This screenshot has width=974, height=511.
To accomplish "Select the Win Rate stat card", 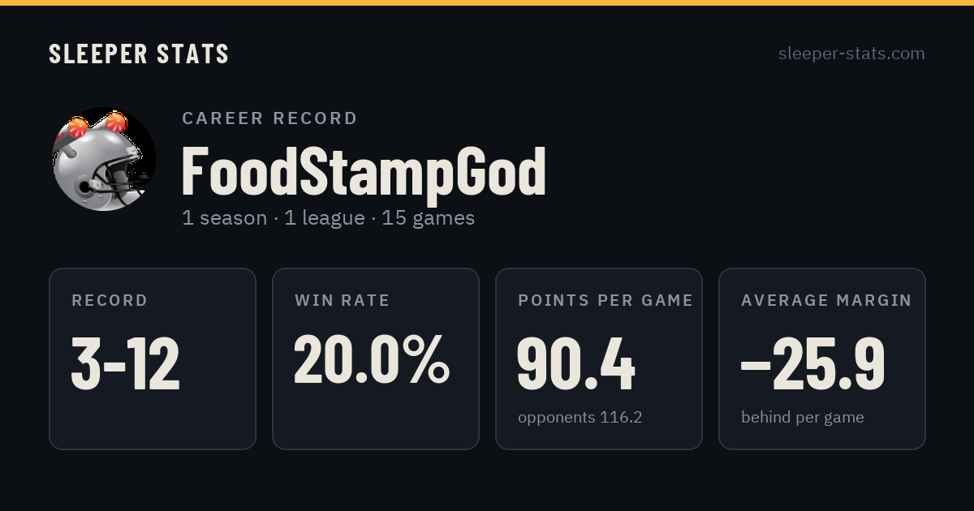I will click(376, 359).
